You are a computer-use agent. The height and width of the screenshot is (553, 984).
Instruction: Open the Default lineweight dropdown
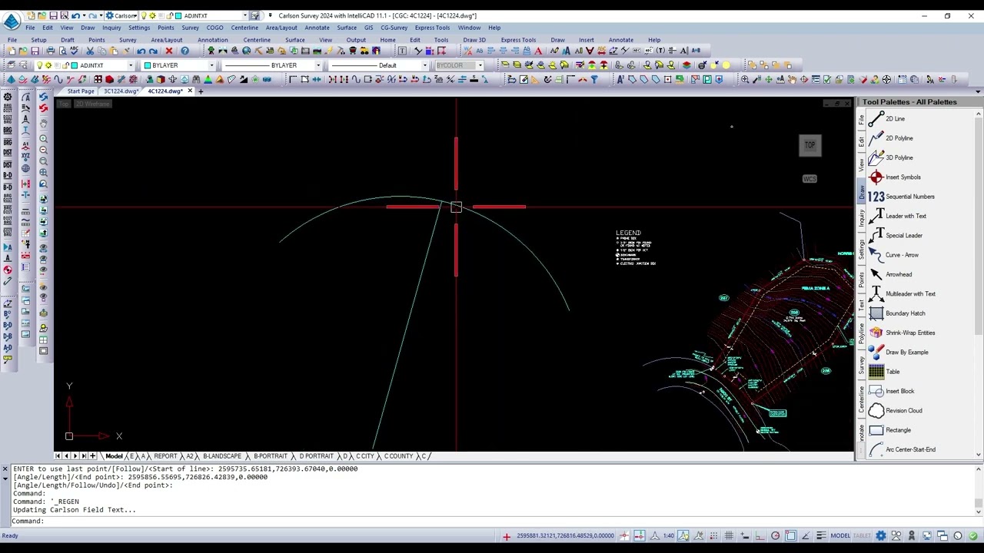[x=424, y=65]
